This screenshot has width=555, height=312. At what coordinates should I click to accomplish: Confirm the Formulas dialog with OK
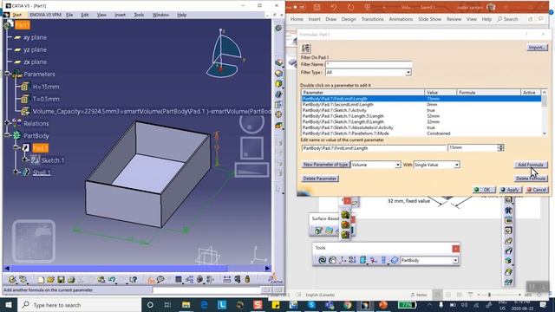coord(484,190)
